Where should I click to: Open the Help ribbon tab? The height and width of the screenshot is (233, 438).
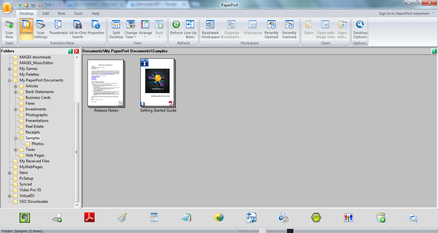point(96,13)
